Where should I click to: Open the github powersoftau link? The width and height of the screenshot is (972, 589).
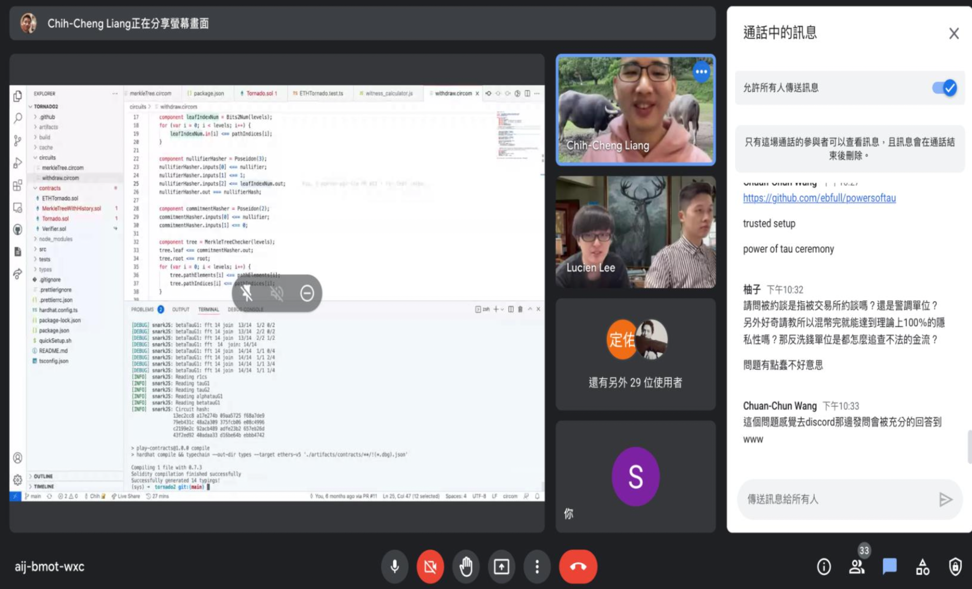pos(819,198)
